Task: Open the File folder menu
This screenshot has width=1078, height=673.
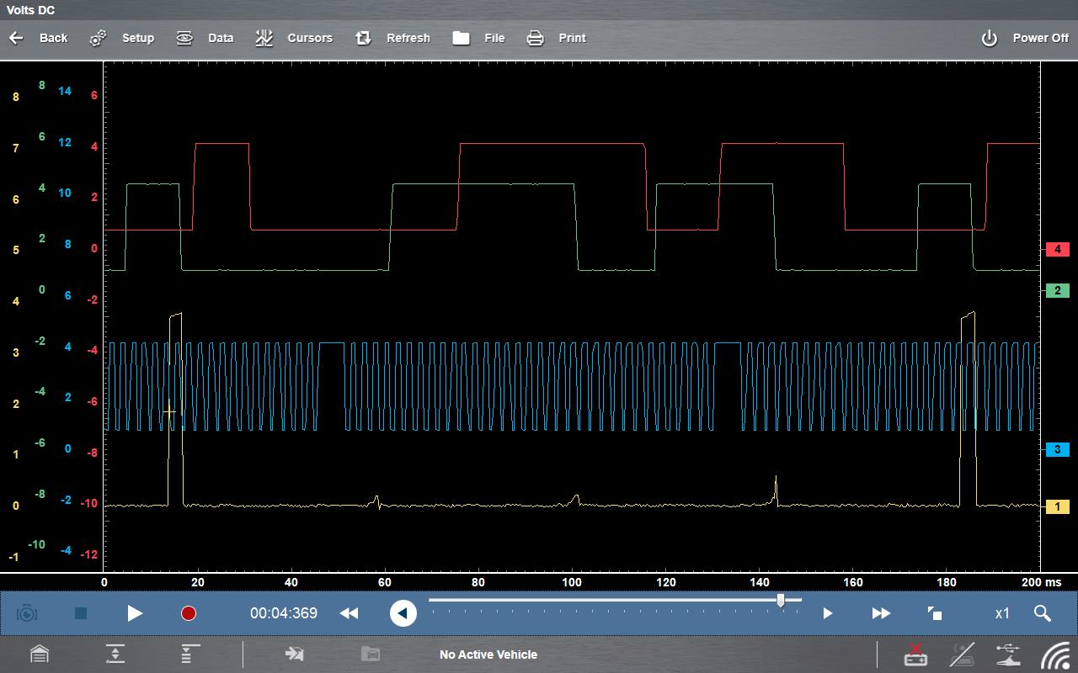Action: [478, 38]
